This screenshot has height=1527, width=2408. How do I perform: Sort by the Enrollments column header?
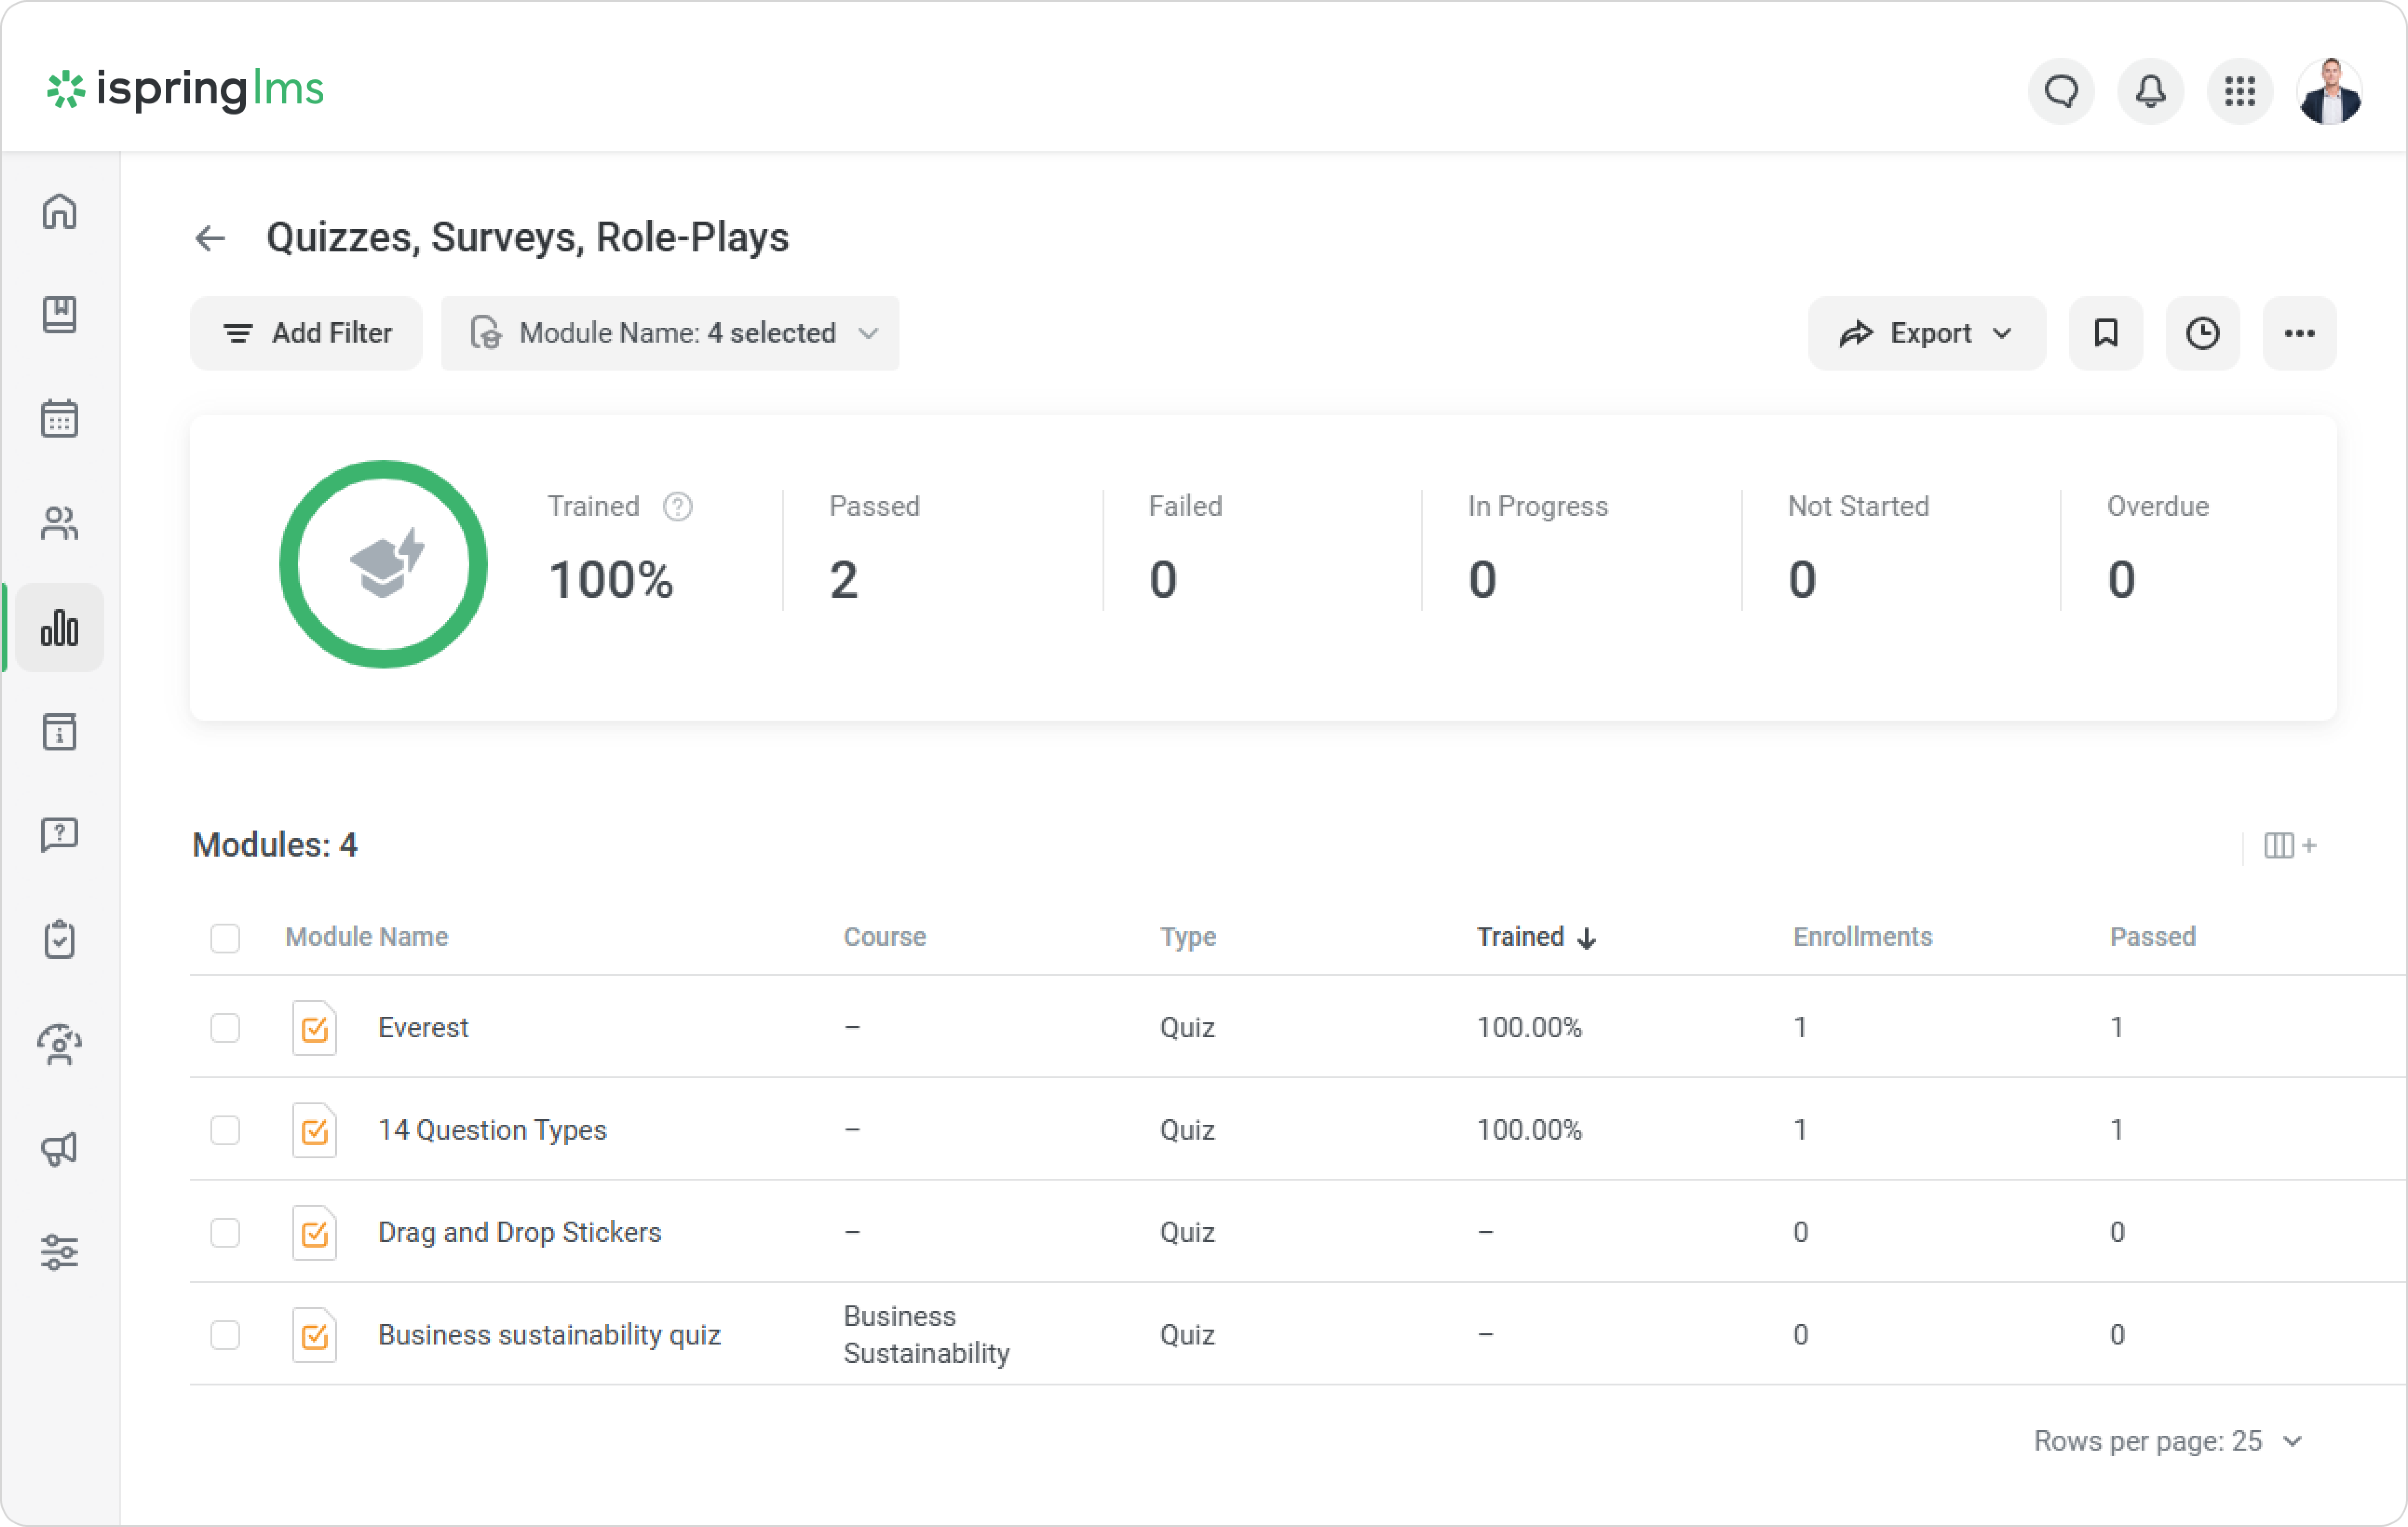(1862, 937)
